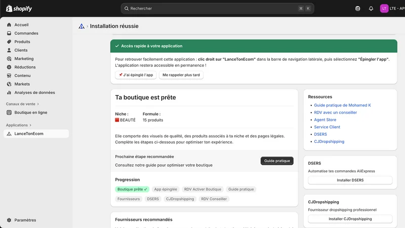This screenshot has height=228, width=405.
Task: Click J'ai épinglé l'app button
Action: pos(136,75)
